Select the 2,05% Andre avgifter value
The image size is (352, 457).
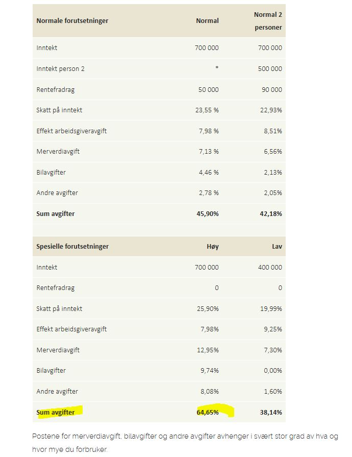[x=272, y=193]
